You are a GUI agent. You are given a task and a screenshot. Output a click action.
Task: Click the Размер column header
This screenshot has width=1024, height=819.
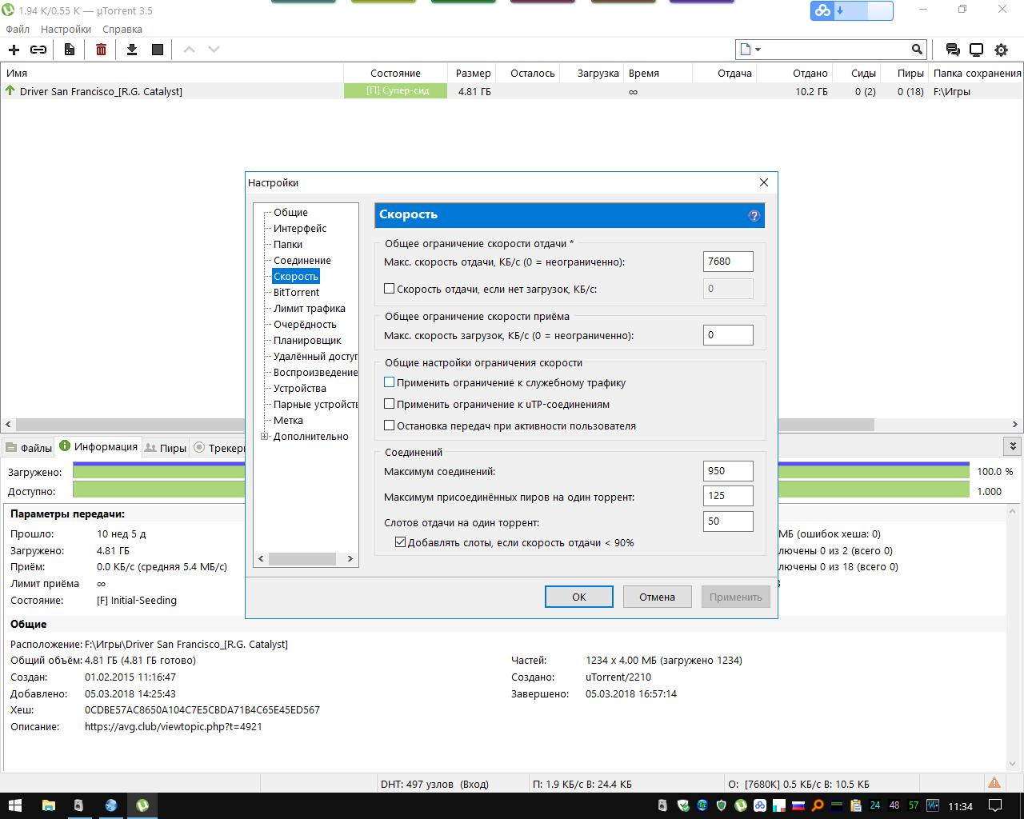tap(474, 73)
